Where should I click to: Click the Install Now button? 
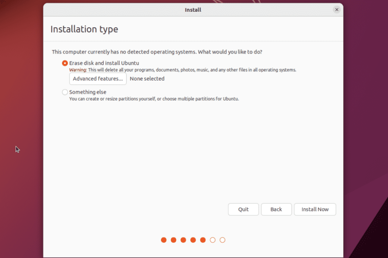(315, 209)
